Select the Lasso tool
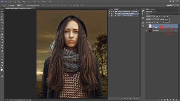Image resolution: width=180 pixels, height=101 pixels. [2, 17]
